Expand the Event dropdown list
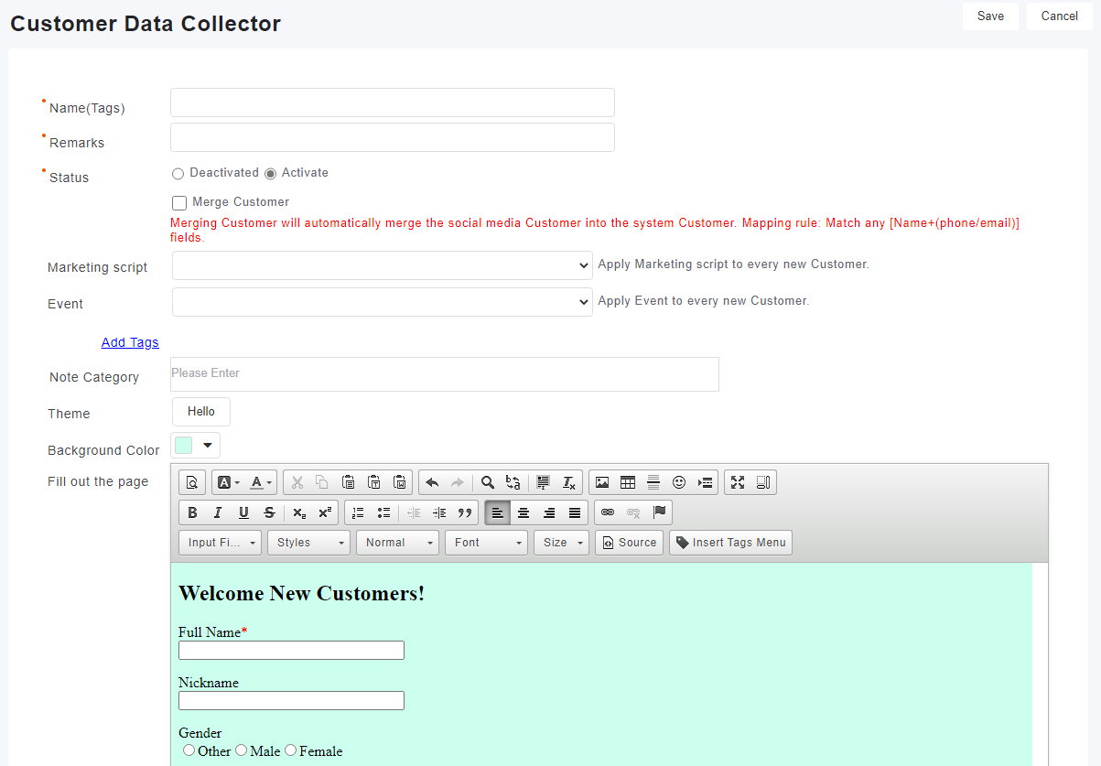The height and width of the screenshot is (766, 1101). (382, 302)
